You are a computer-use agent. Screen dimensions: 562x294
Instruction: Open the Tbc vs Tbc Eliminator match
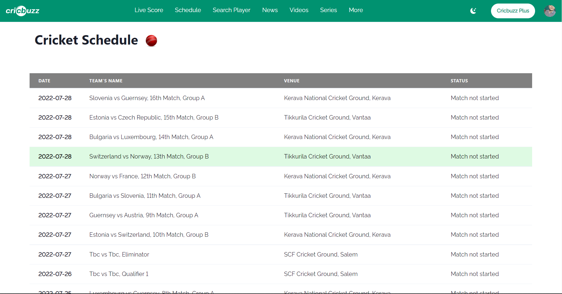pos(119,254)
